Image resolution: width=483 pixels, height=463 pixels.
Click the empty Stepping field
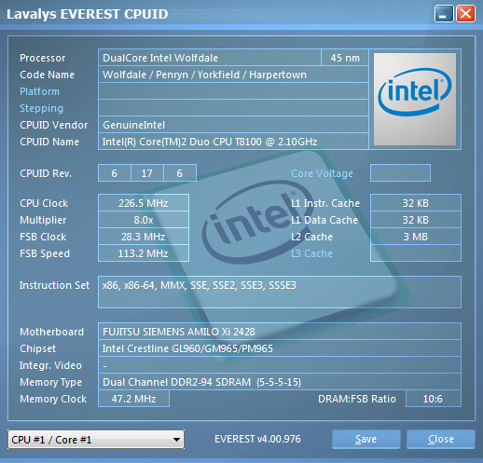click(x=233, y=108)
